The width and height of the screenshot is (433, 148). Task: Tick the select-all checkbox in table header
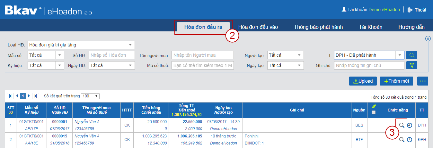coord(373,112)
